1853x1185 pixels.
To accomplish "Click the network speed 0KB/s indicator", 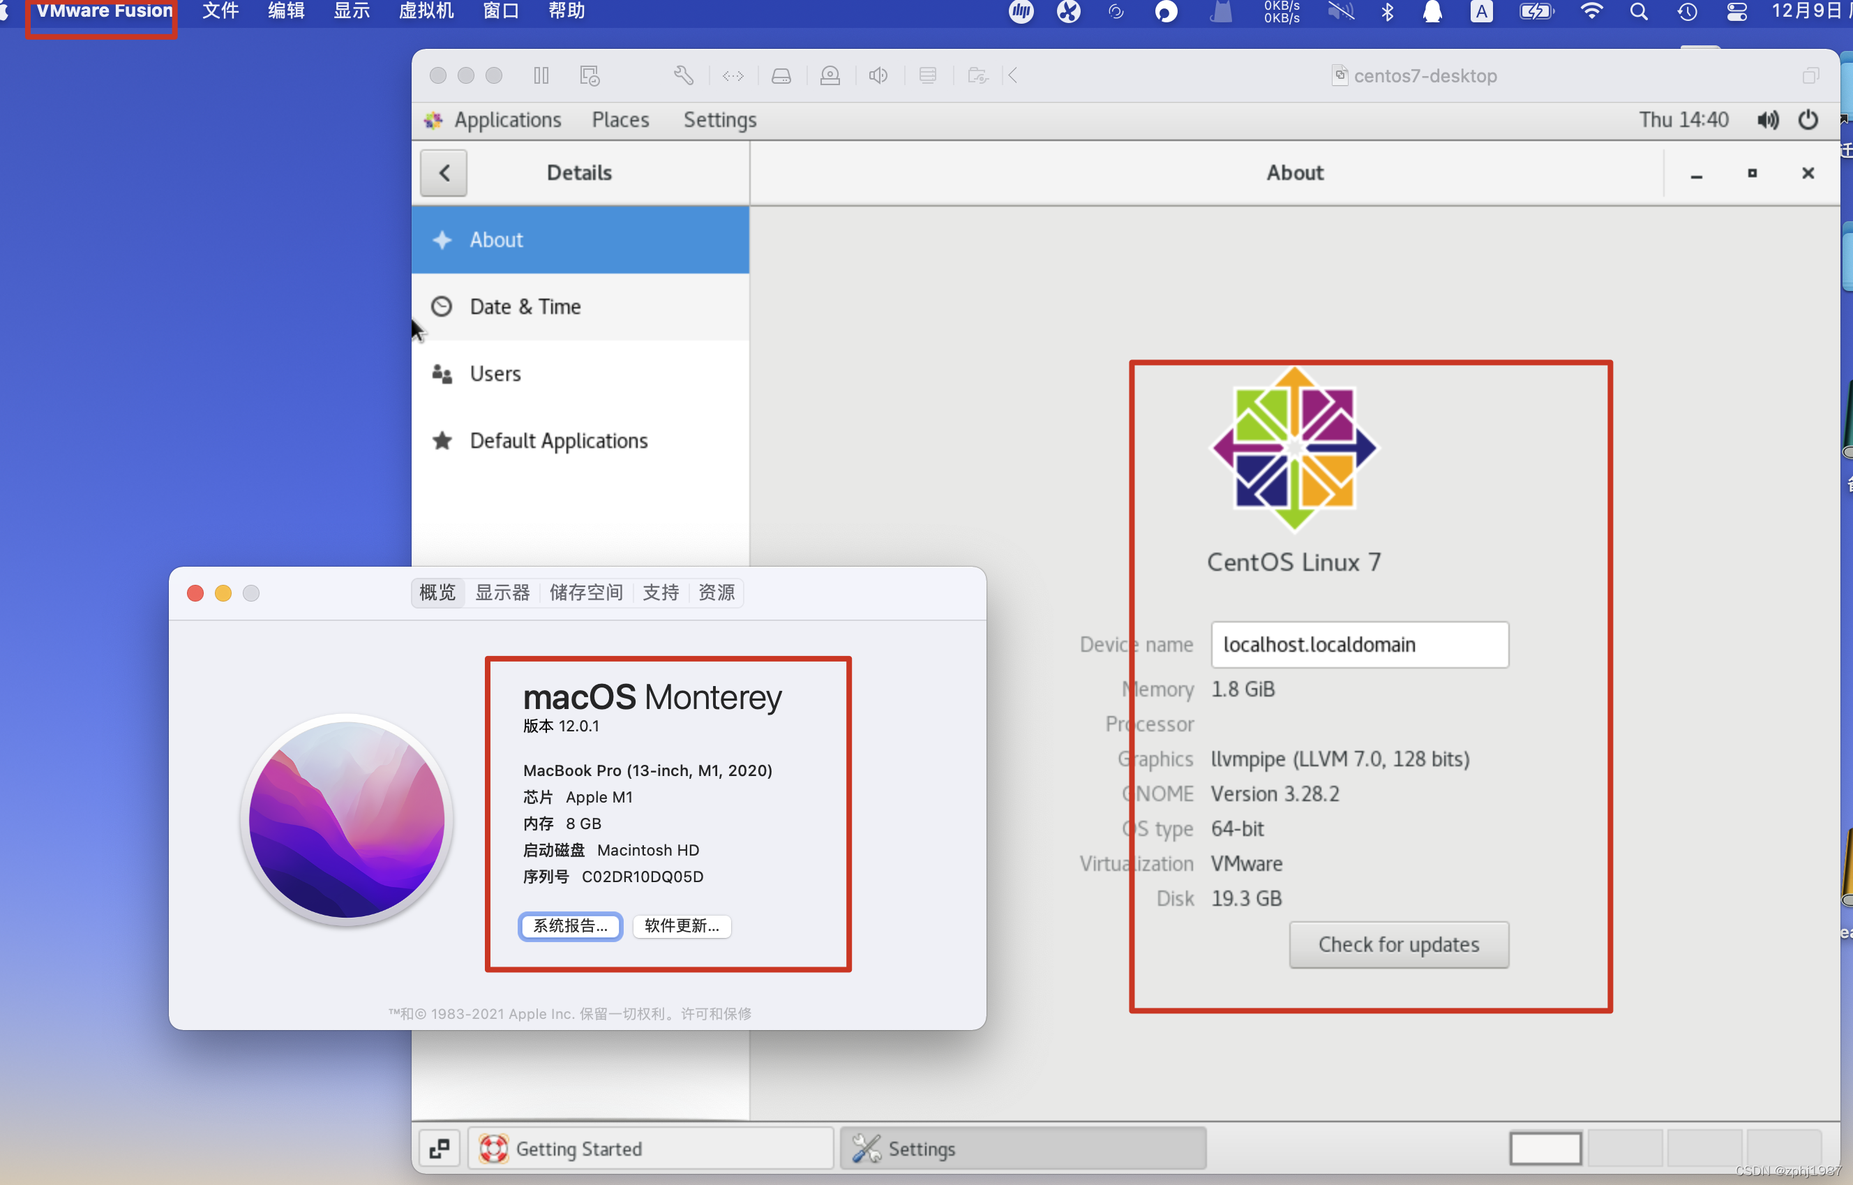I will click(1282, 10).
